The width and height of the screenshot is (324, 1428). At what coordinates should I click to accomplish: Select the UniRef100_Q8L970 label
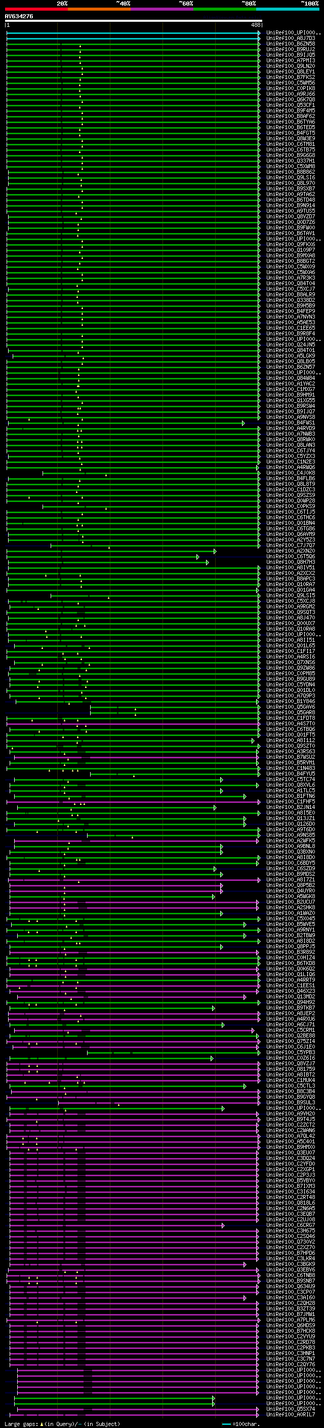[291, 183]
